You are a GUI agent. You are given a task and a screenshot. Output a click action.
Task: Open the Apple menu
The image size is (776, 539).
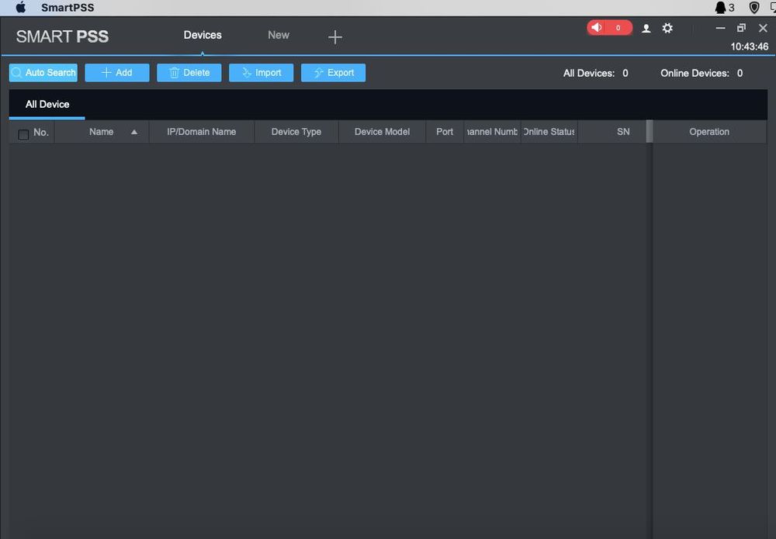pos(21,8)
